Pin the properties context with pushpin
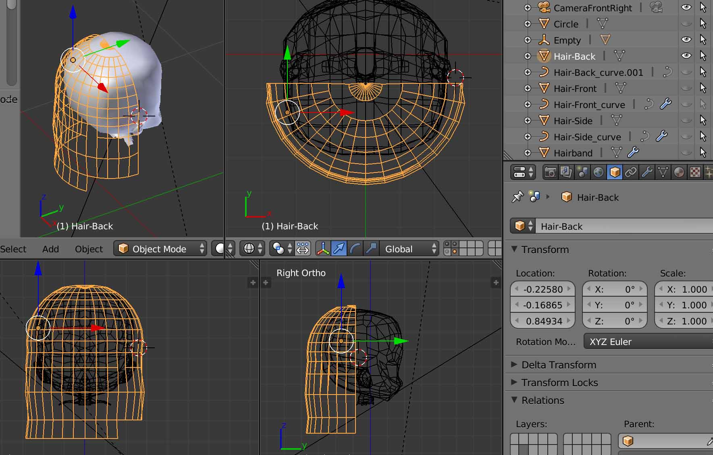Viewport: 713px width, 455px height. (517, 197)
